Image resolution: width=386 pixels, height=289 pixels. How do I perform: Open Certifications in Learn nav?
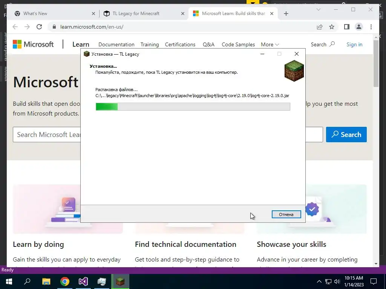(180, 44)
